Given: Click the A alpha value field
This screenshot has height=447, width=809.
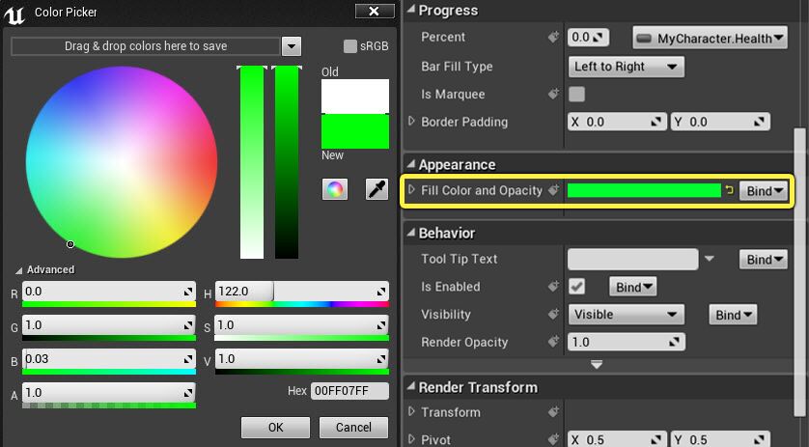Looking at the screenshot, I should coord(109,393).
